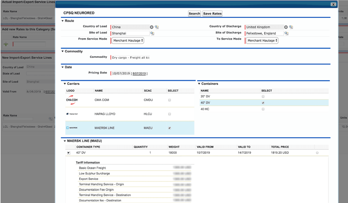Click date link beside background Valid From
Image resolution: width=348 pixels, height=203 pixels.
pyautogui.click(x=50, y=91)
